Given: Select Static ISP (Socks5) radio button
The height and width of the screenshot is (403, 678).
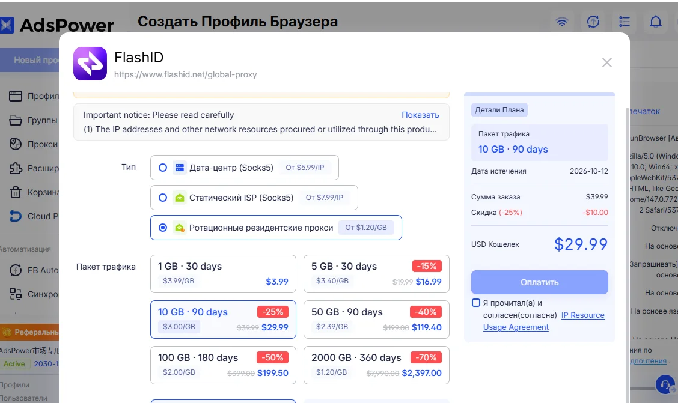Looking at the screenshot, I should 163,198.
